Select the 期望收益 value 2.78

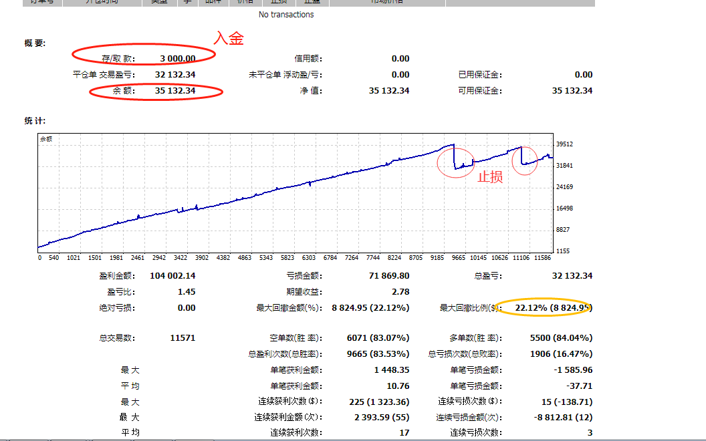(x=400, y=292)
